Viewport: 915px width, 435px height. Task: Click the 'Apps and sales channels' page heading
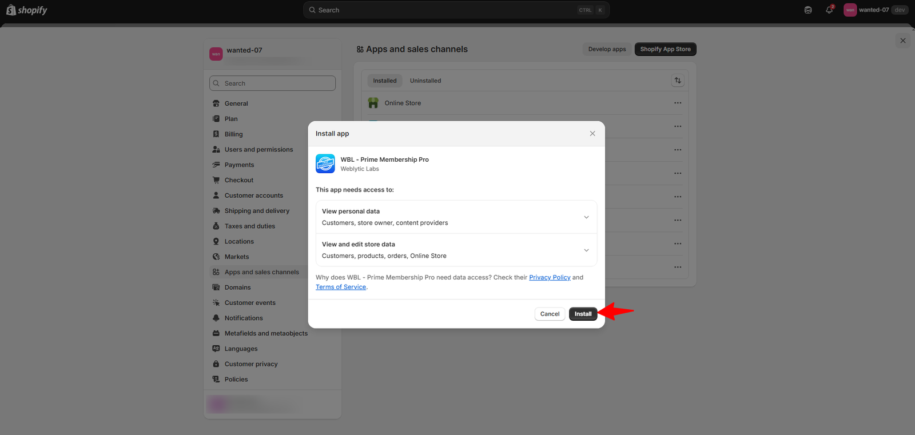pos(417,49)
